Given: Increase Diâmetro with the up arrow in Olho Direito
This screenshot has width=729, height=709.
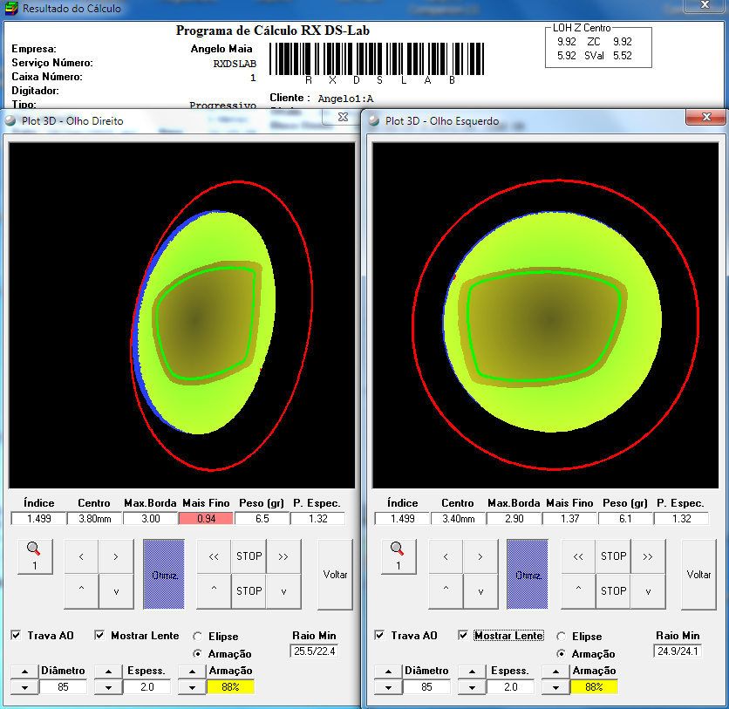Looking at the screenshot, I should [24, 671].
